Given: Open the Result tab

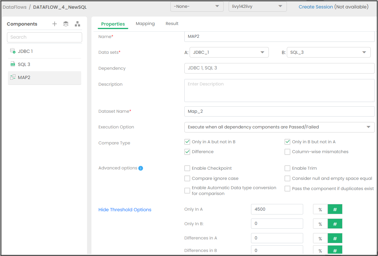Looking at the screenshot, I should point(172,24).
